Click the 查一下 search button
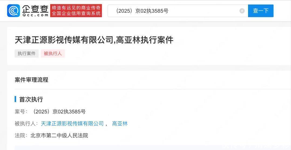 260,11
